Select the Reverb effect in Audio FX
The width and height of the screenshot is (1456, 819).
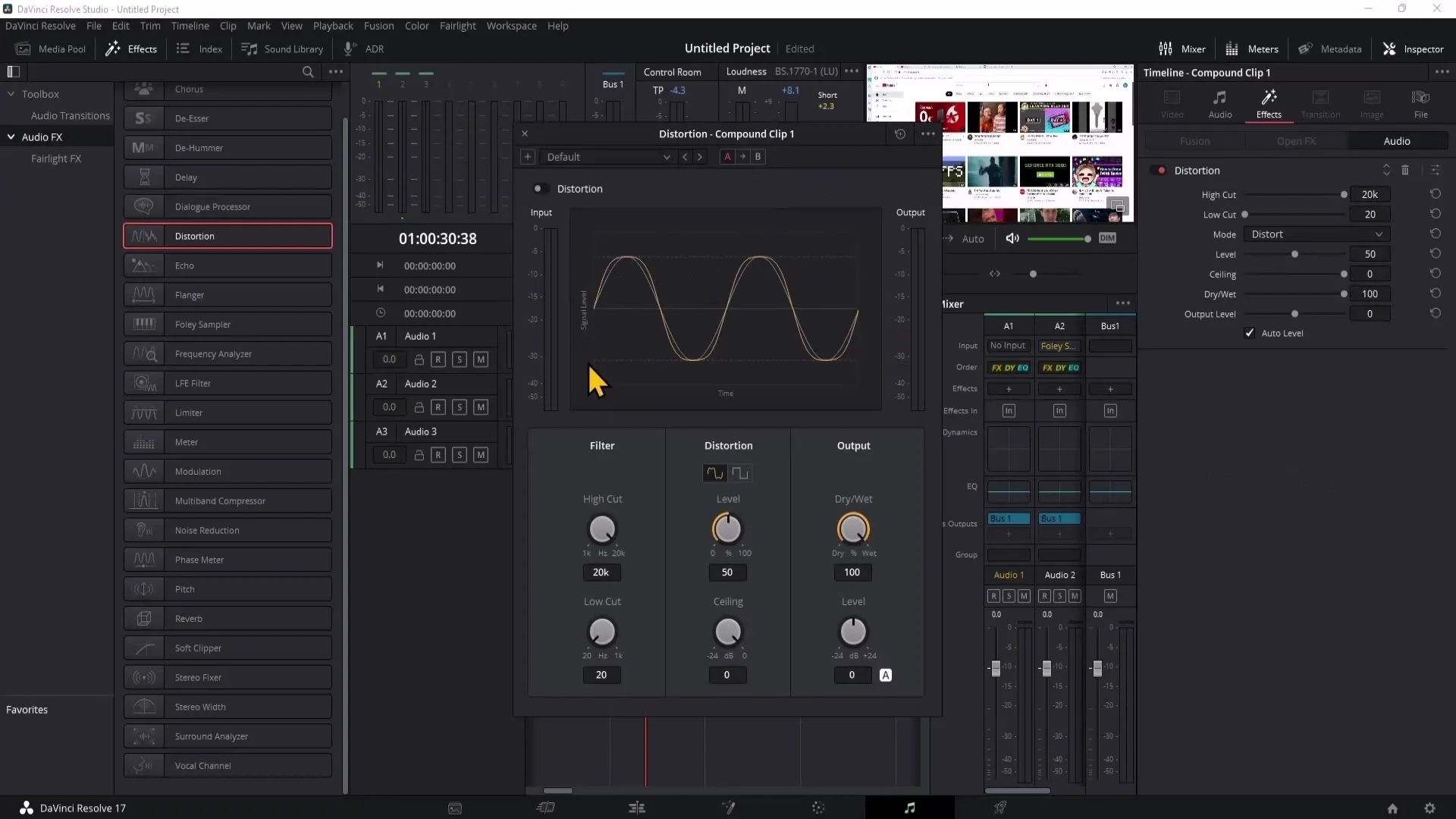coord(189,618)
